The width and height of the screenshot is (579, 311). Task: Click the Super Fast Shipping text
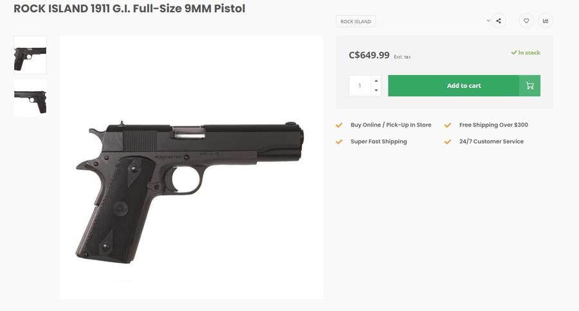[x=378, y=141]
